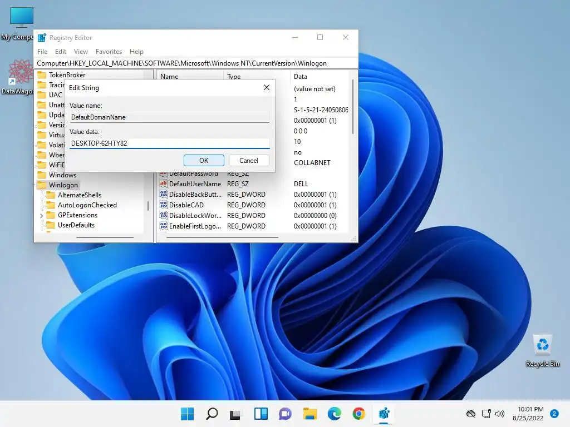Open the My Computer desktop icon

(x=21, y=23)
